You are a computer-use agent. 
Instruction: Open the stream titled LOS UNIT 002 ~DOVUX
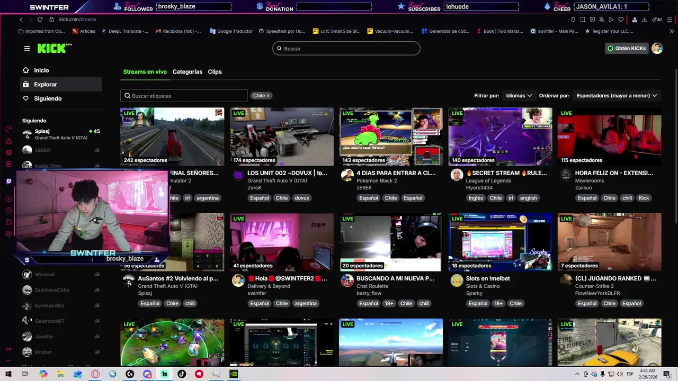click(287, 173)
